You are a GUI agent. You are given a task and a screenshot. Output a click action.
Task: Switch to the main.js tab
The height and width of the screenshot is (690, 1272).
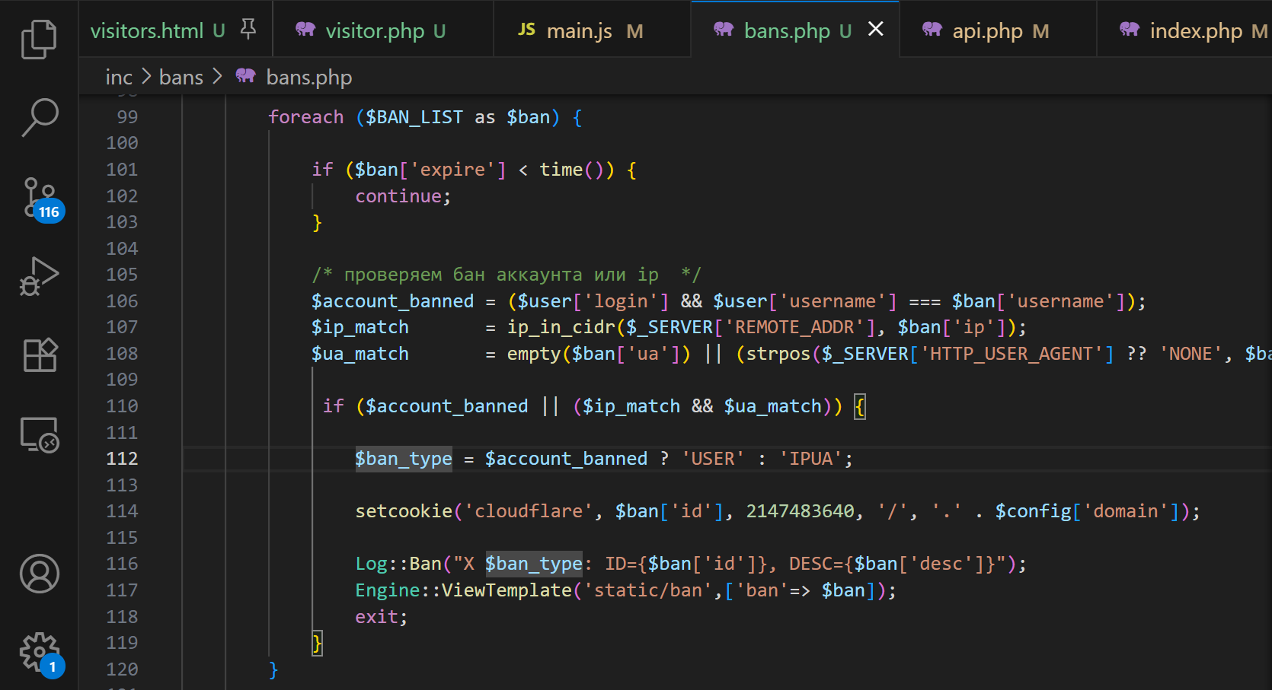click(x=579, y=31)
